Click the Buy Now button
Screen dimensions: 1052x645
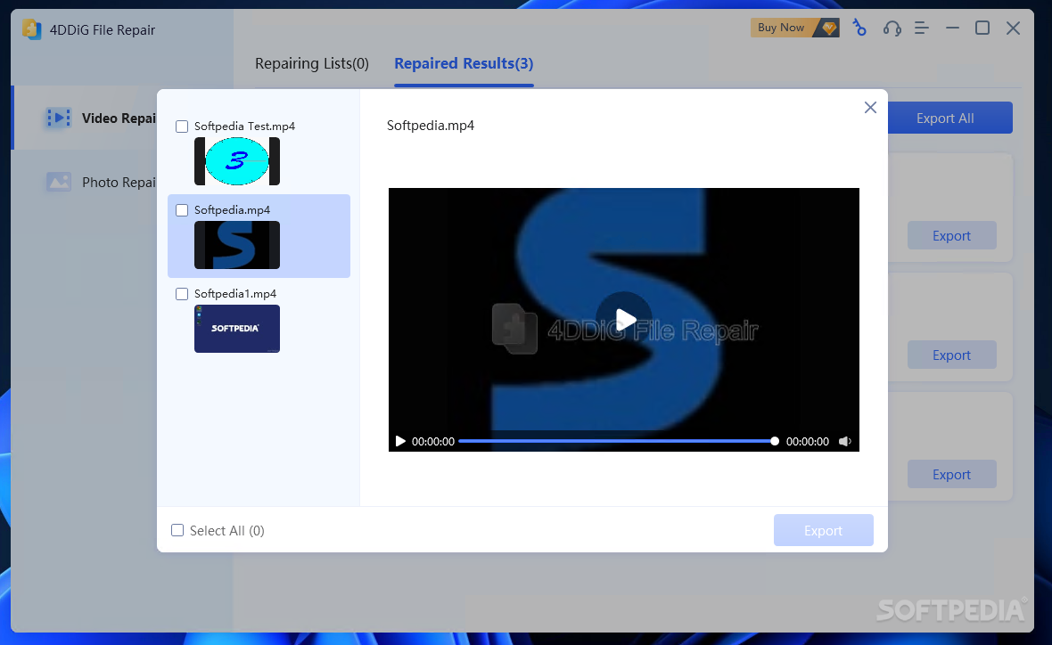[x=794, y=28]
